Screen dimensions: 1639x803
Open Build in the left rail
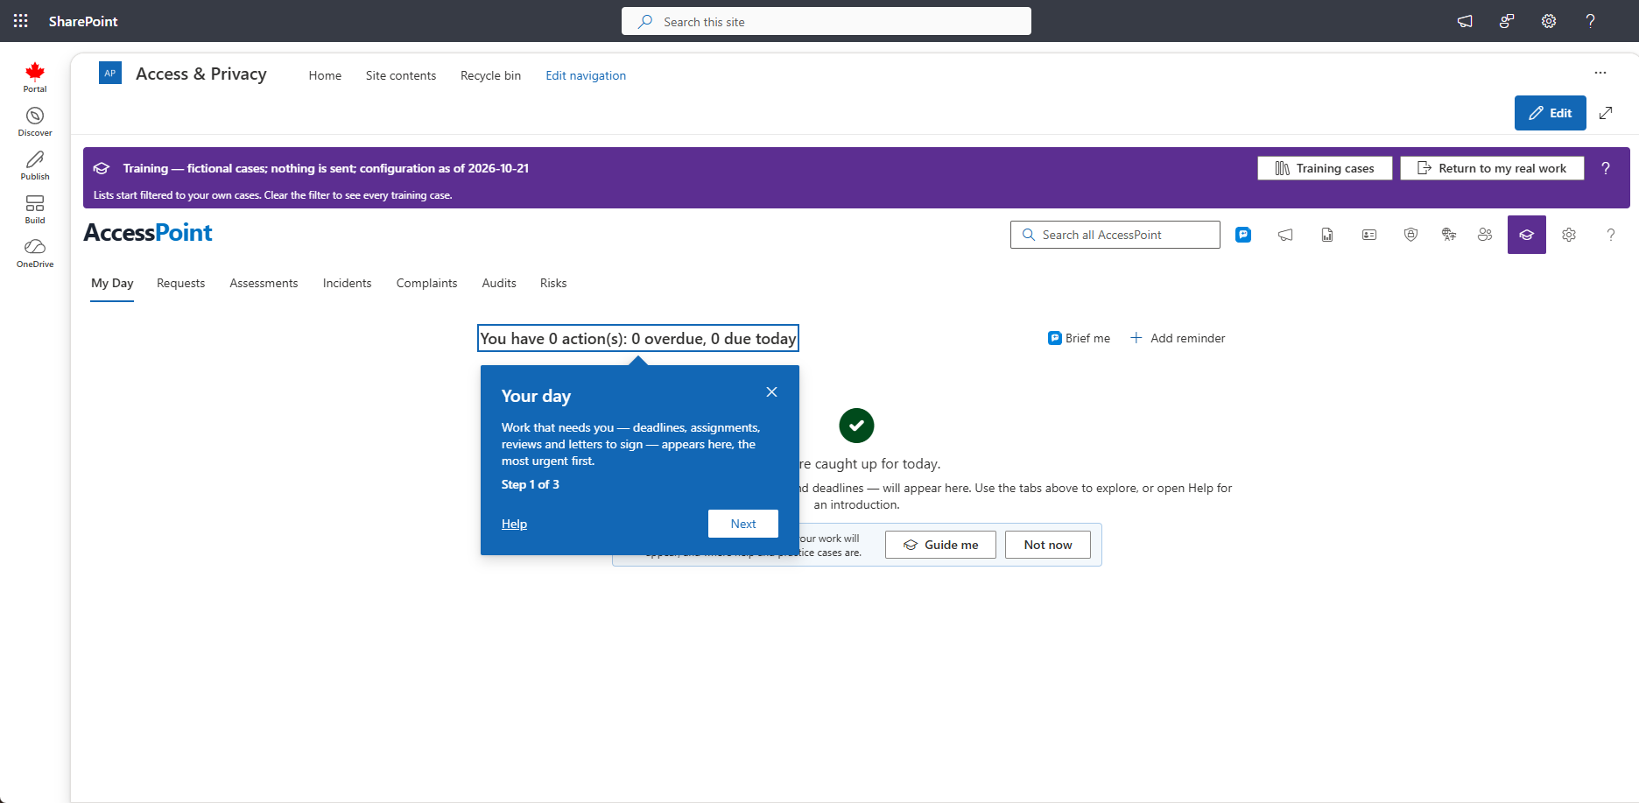pyautogui.click(x=35, y=209)
